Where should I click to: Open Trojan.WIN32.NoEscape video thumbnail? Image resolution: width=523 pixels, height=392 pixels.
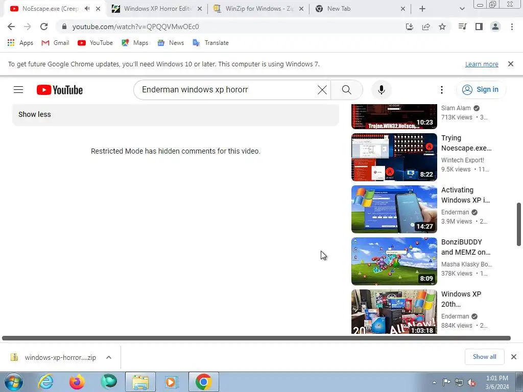coord(394,117)
